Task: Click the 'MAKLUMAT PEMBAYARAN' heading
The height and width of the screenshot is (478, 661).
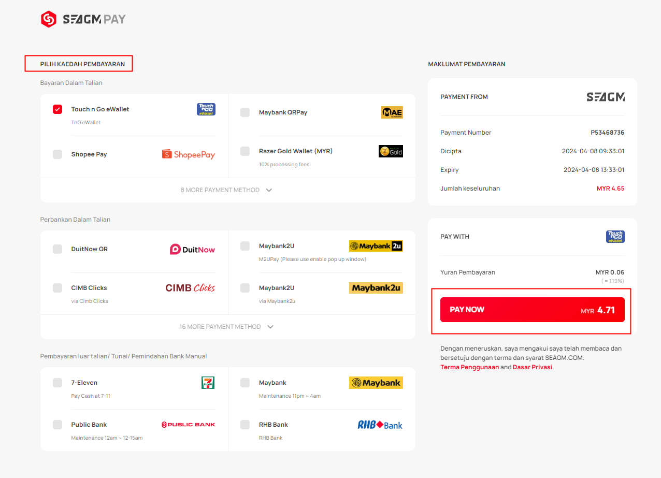Action: 467,64
